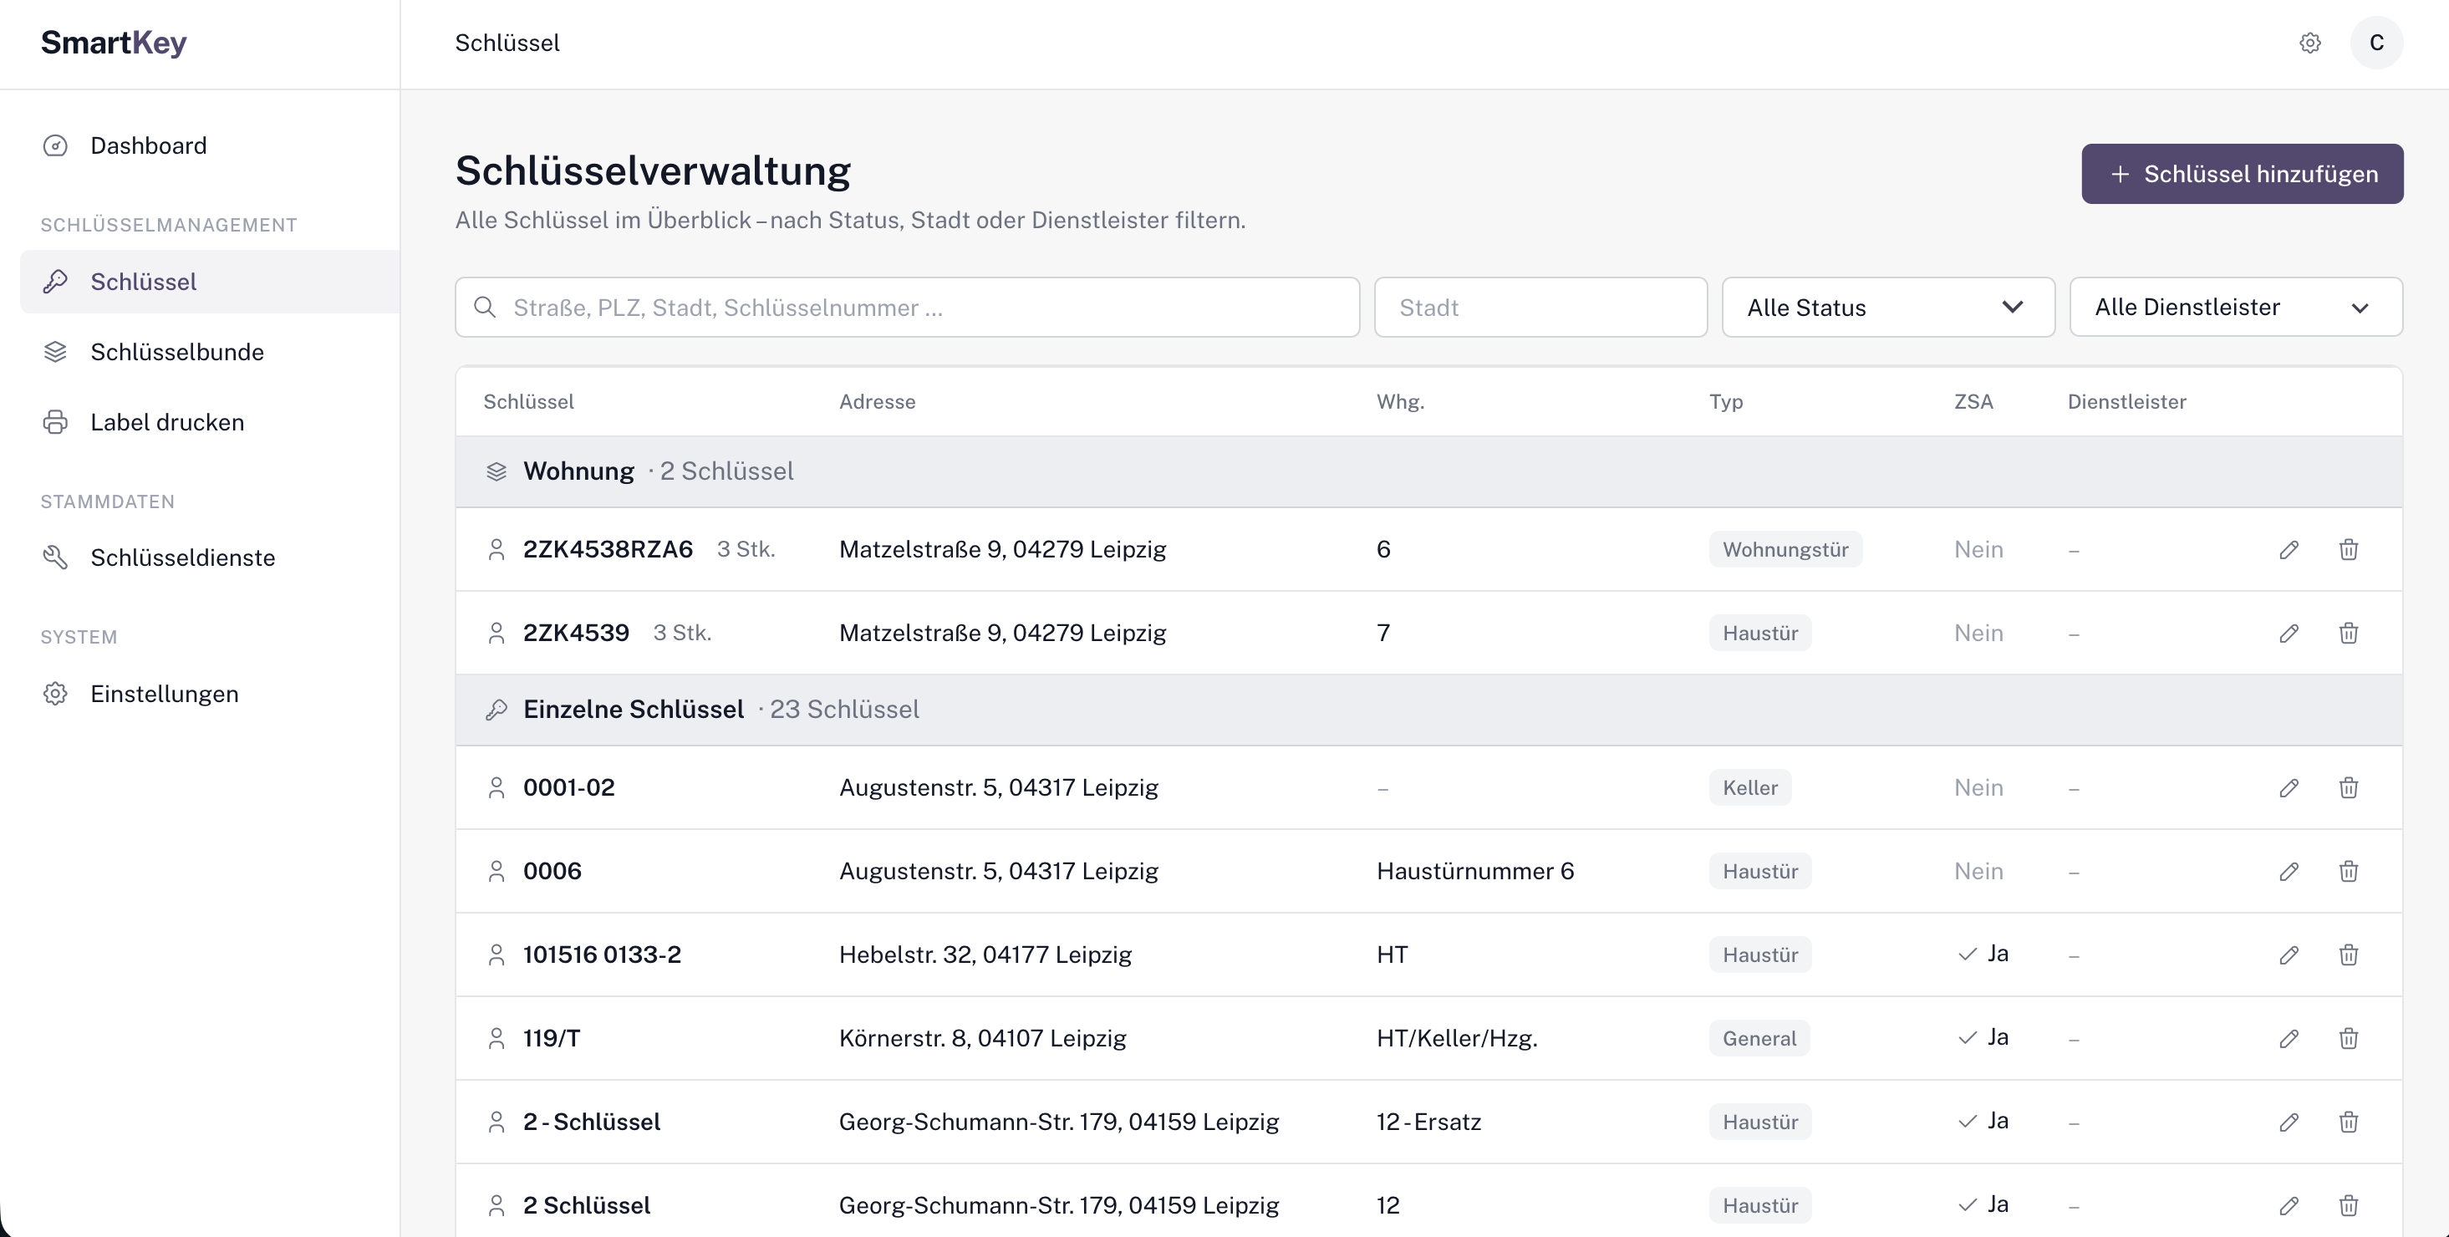This screenshot has height=1237, width=2449.
Task: Click the edit pencil for key 2ZK4538RZA6
Action: pos(2289,550)
